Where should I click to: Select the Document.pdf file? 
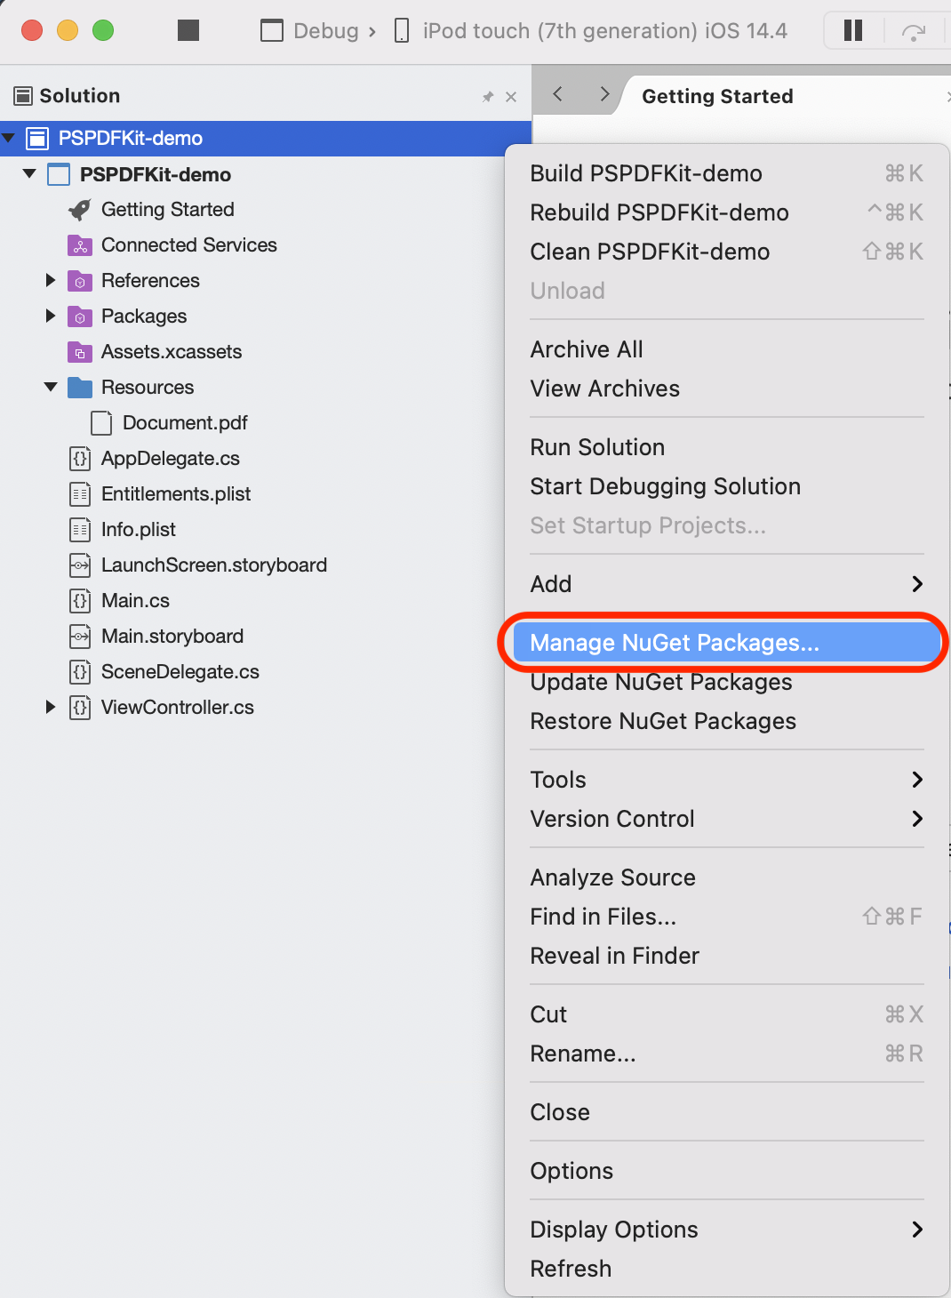click(x=185, y=423)
